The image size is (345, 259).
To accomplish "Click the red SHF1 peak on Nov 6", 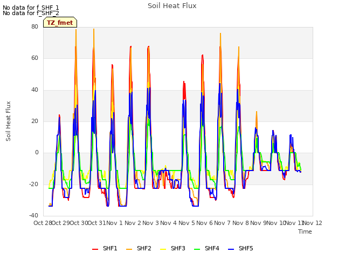I will coord(203,55).
